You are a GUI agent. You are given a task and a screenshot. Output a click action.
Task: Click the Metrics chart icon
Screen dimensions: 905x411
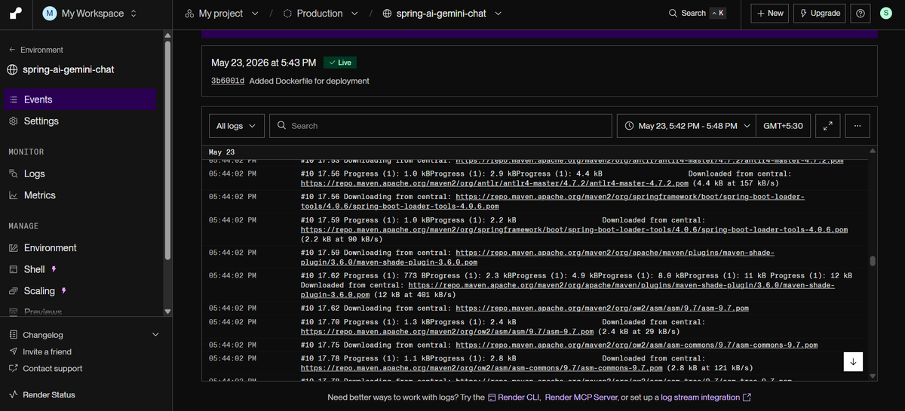pyautogui.click(x=13, y=195)
